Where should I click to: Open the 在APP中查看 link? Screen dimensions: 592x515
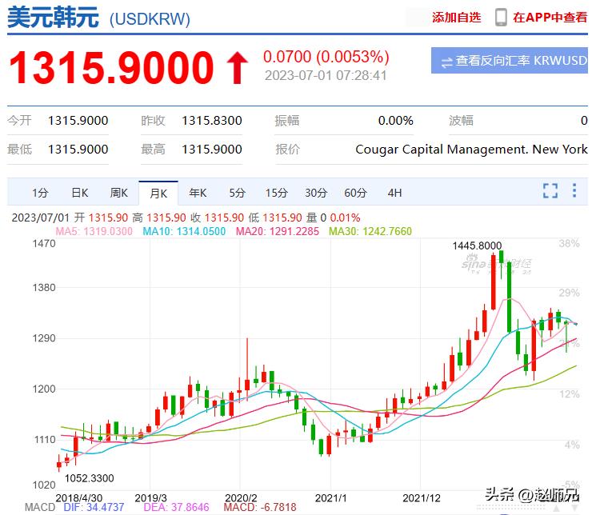[550, 17]
